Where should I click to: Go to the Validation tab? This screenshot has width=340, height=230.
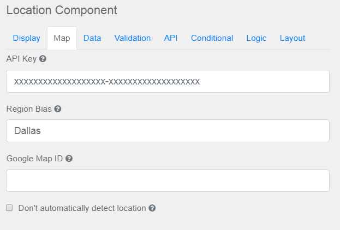point(133,38)
